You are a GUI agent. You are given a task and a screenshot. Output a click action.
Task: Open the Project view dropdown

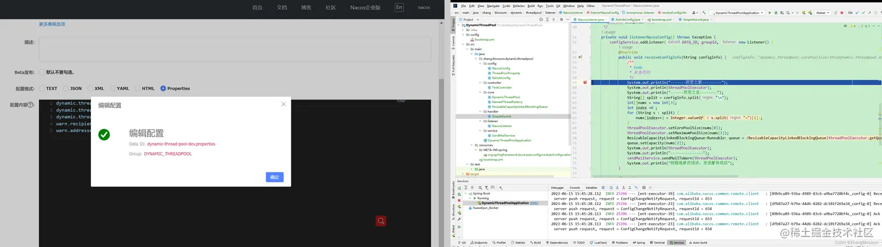(x=468, y=20)
